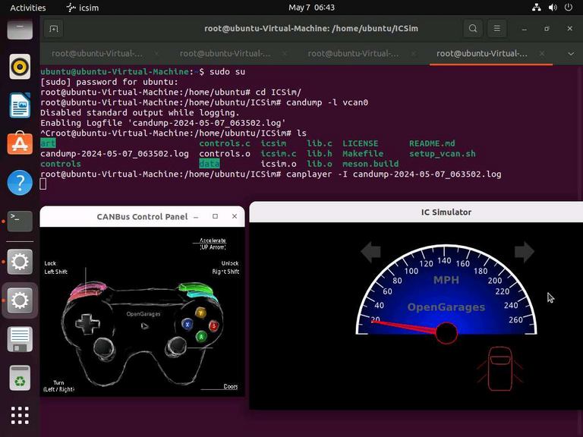
Task: Click the new terminal tab icon
Action: click(x=54, y=29)
